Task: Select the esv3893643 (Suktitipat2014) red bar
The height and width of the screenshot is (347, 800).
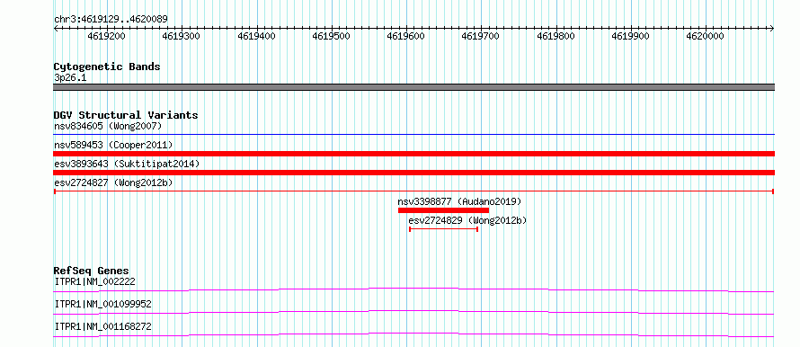Action: tap(413, 173)
